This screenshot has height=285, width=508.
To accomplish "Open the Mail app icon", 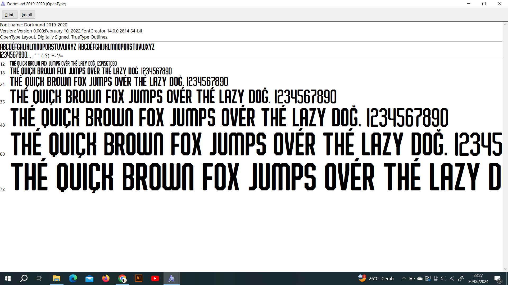I will pos(89,278).
